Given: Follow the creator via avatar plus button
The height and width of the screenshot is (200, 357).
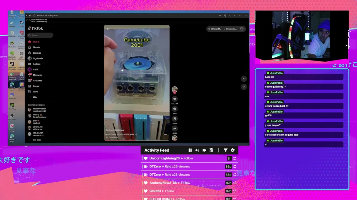Looking at the screenshot, I should pos(175,93).
